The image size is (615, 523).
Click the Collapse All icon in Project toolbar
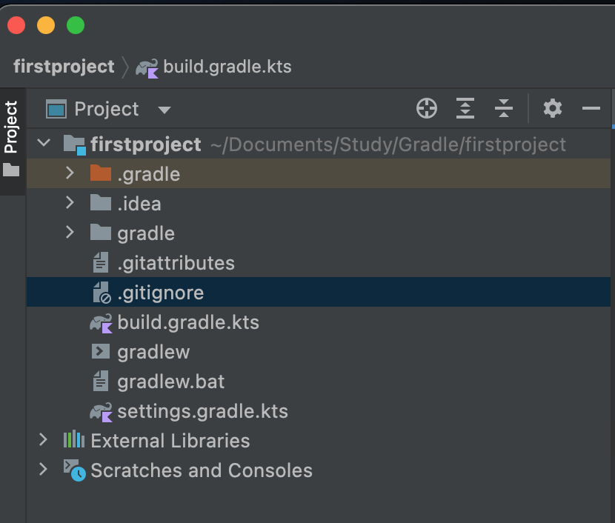pos(504,108)
